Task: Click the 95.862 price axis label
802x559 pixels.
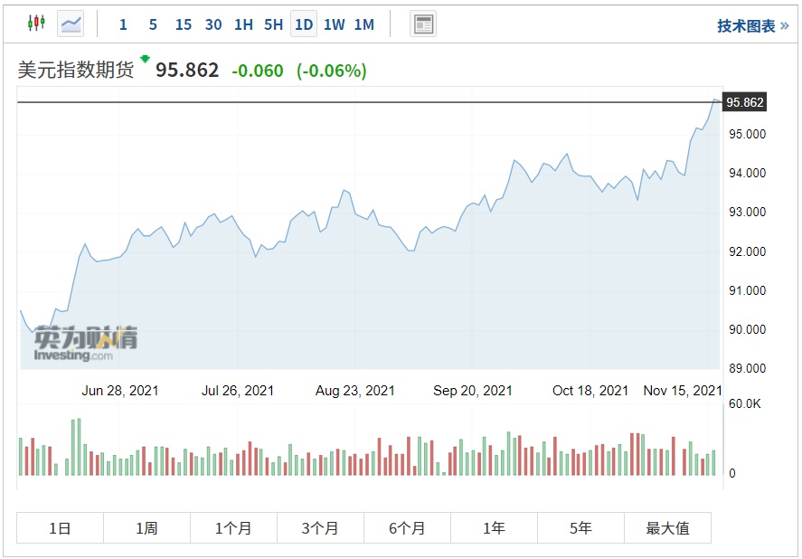Action: point(745,103)
